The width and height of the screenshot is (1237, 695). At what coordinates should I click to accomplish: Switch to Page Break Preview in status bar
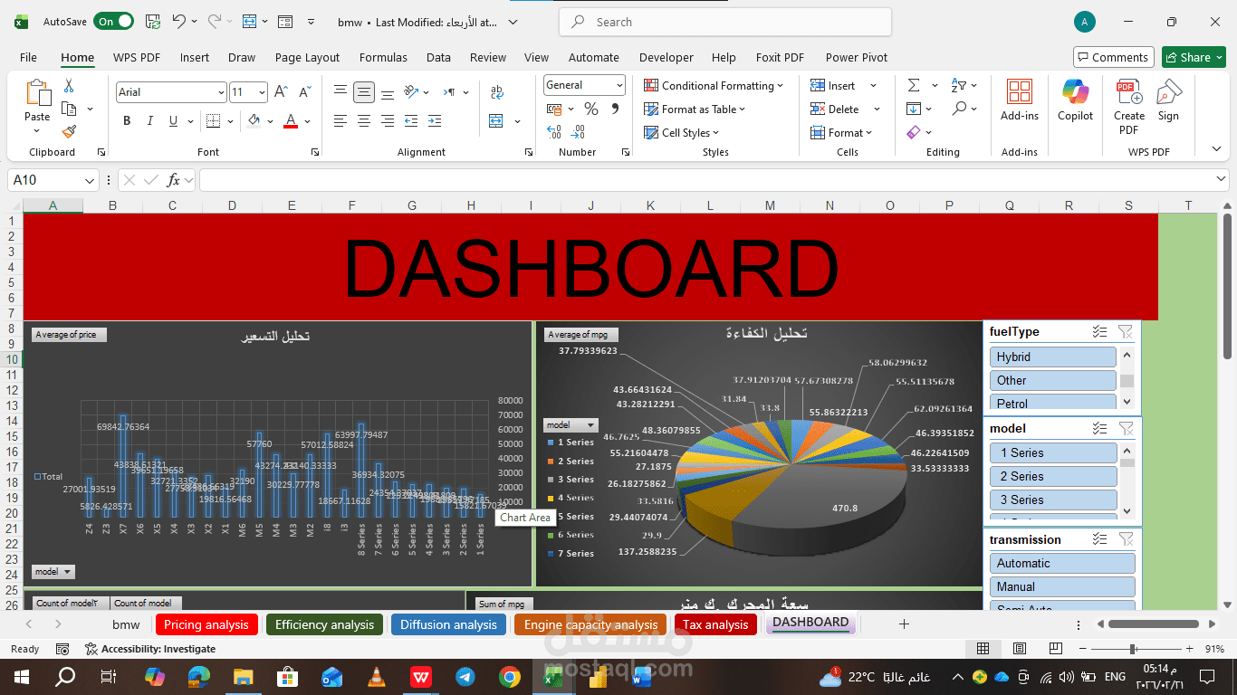pos(1056,649)
